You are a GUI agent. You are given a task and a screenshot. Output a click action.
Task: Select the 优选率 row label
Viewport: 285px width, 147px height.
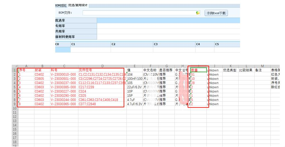coord(76,20)
